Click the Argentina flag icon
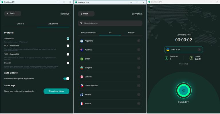This screenshot has height=114, width=220. [x=82, y=41]
